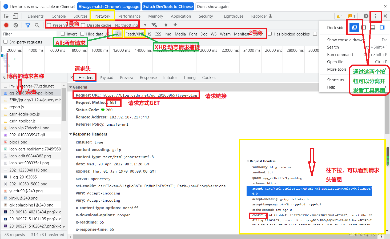Toggle the device toolbar icon
Screen dimensions: 390x239
15,16
